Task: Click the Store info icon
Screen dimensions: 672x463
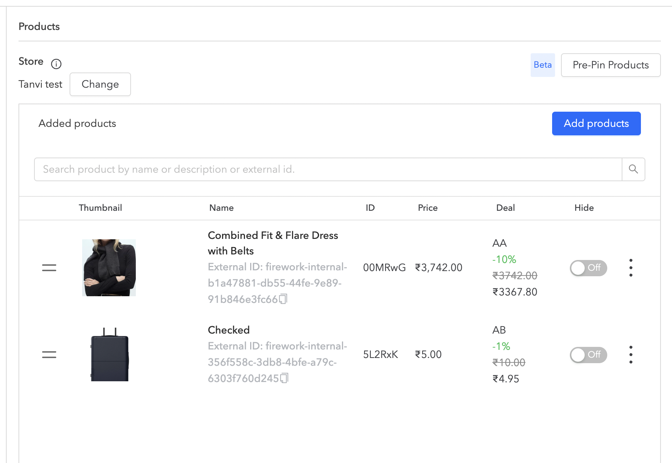Action: pyautogui.click(x=56, y=64)
